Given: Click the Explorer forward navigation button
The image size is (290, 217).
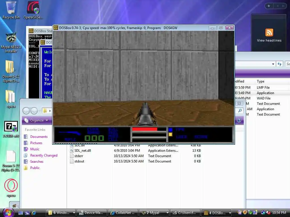Looking at the screenshot, I should click(34, 111).
